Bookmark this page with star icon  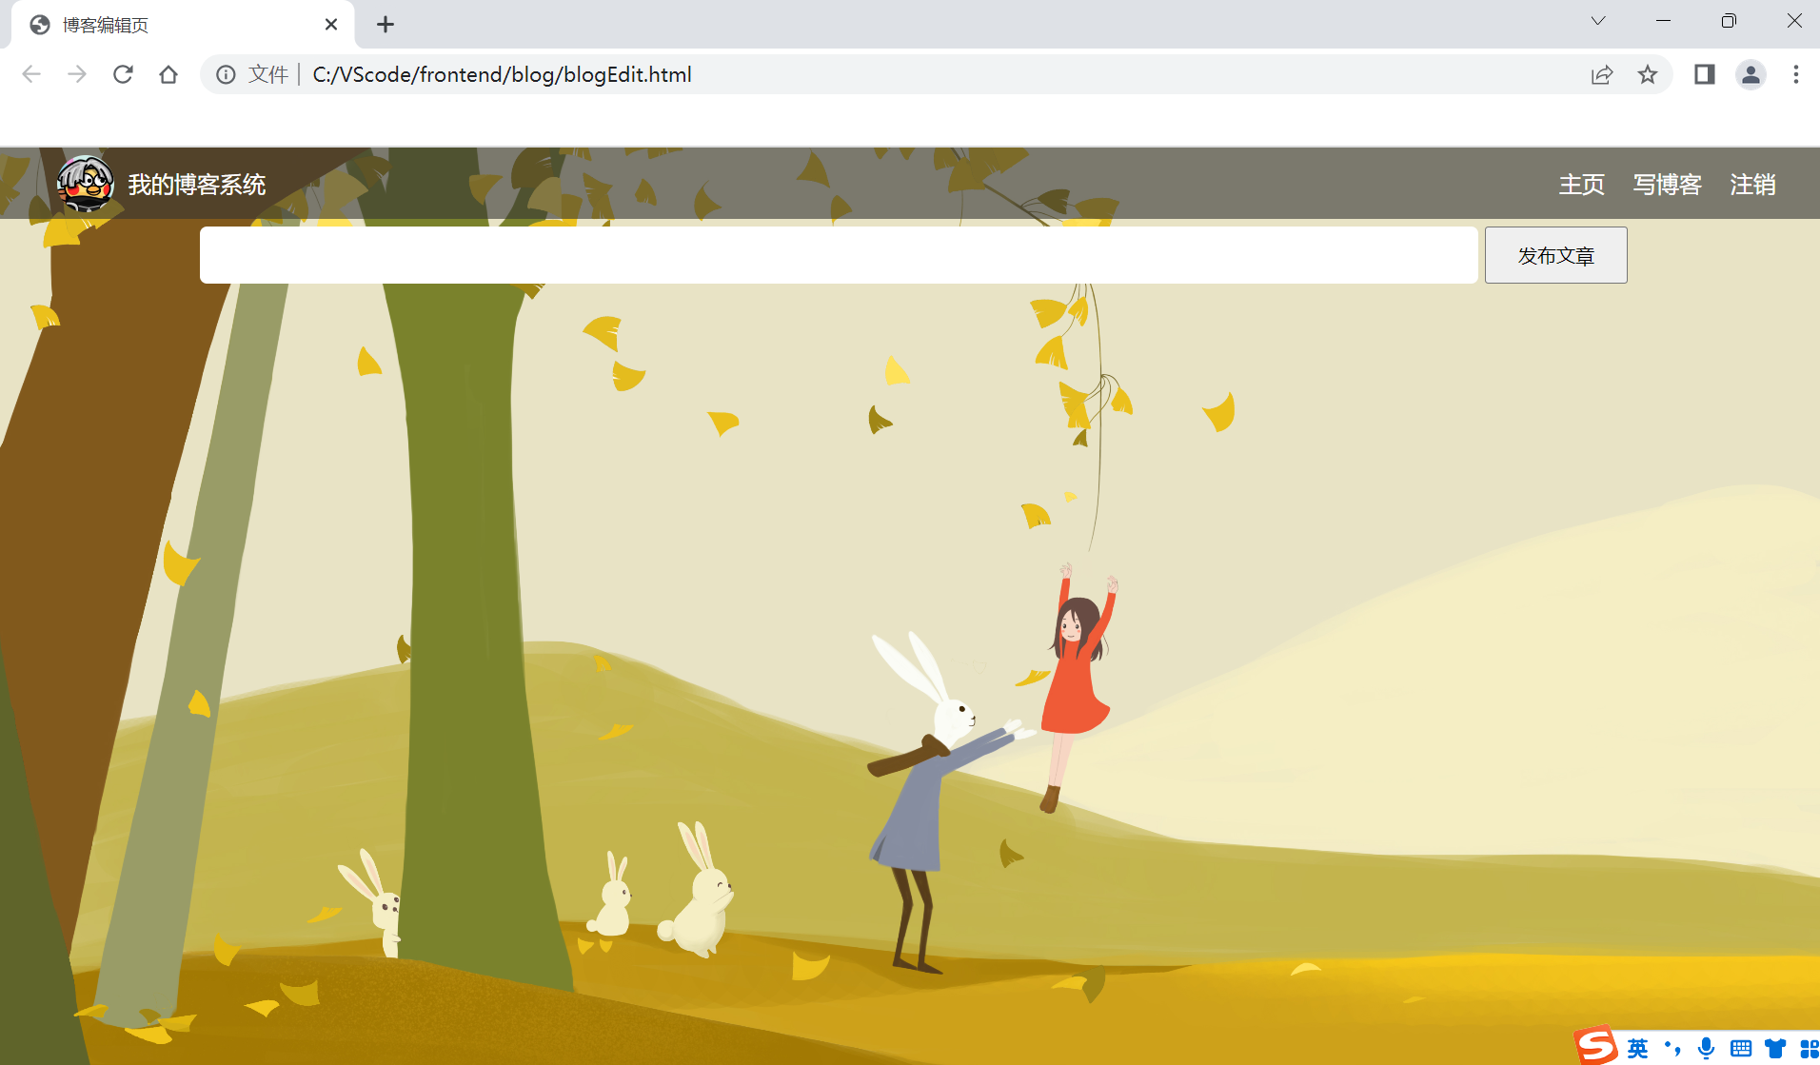pyautogui.click(x=1648, y=74)
